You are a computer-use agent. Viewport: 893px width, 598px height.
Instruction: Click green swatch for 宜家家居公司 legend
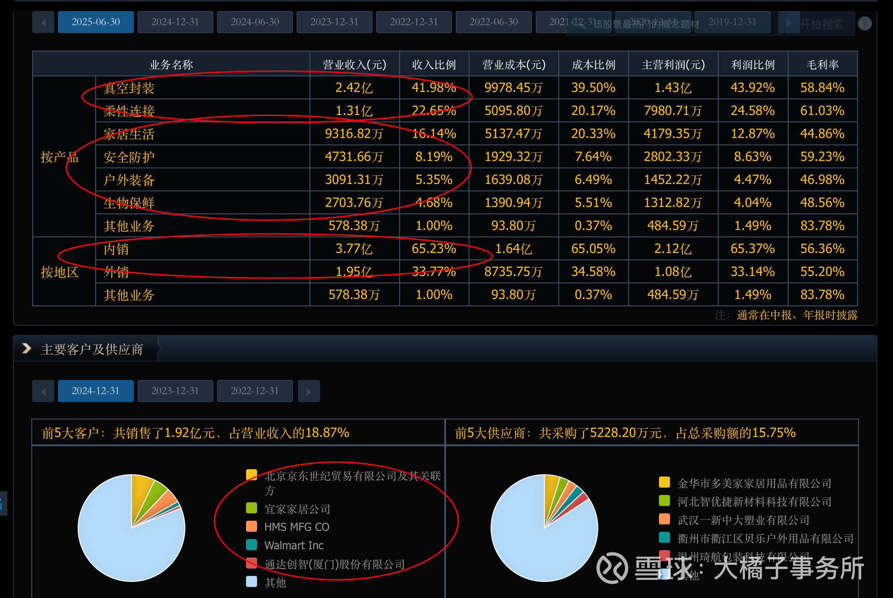tap(252, 508)
